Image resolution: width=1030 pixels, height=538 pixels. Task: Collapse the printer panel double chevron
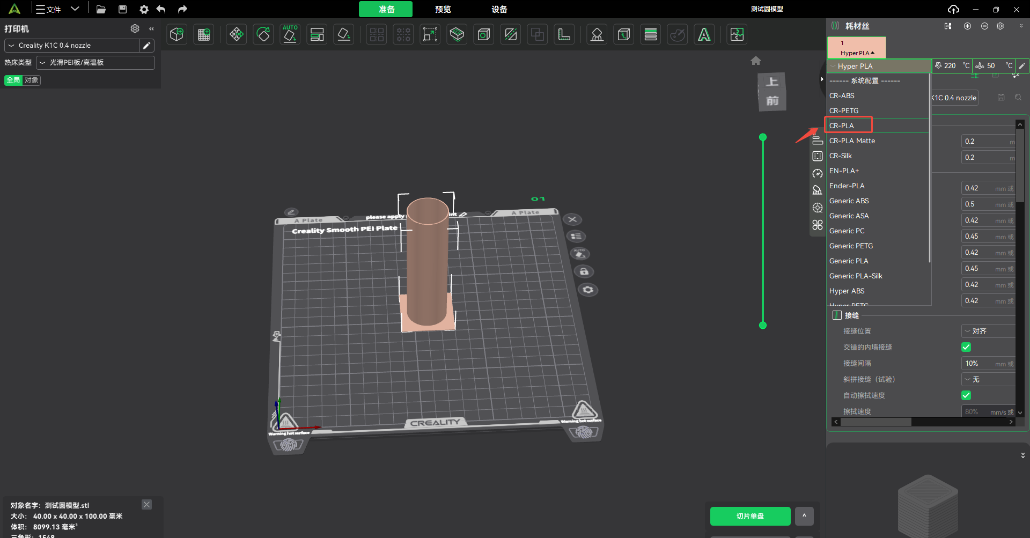151,28
